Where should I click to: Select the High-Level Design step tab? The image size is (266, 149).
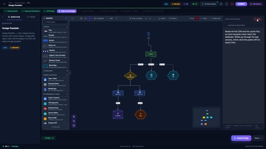66,11
